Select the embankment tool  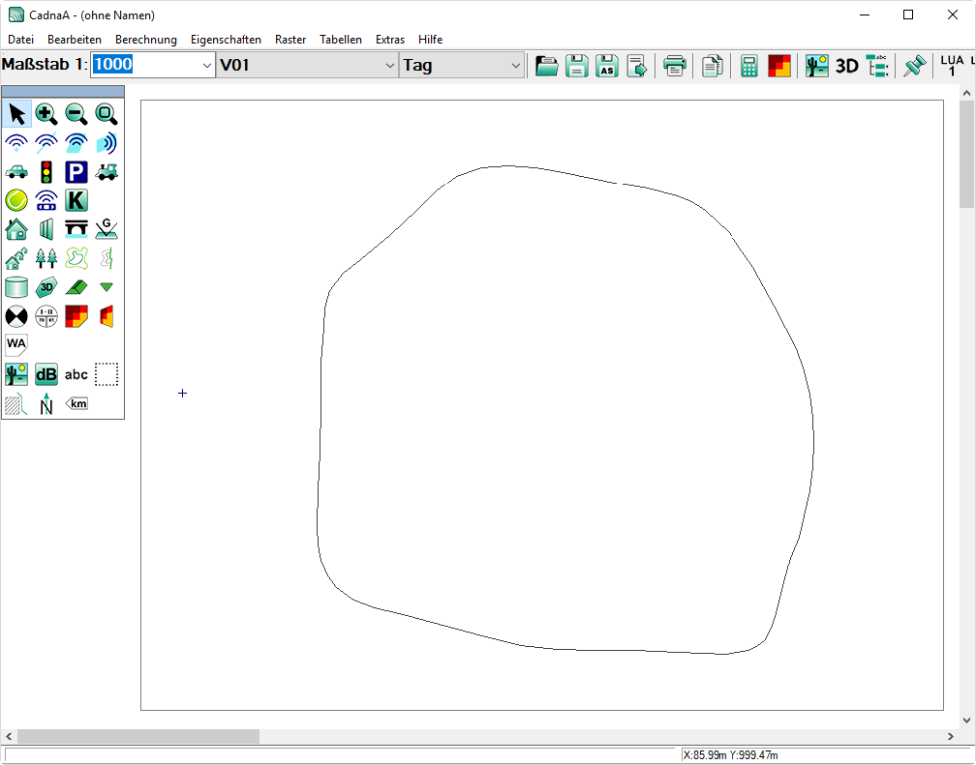click(x=76, y=287)
